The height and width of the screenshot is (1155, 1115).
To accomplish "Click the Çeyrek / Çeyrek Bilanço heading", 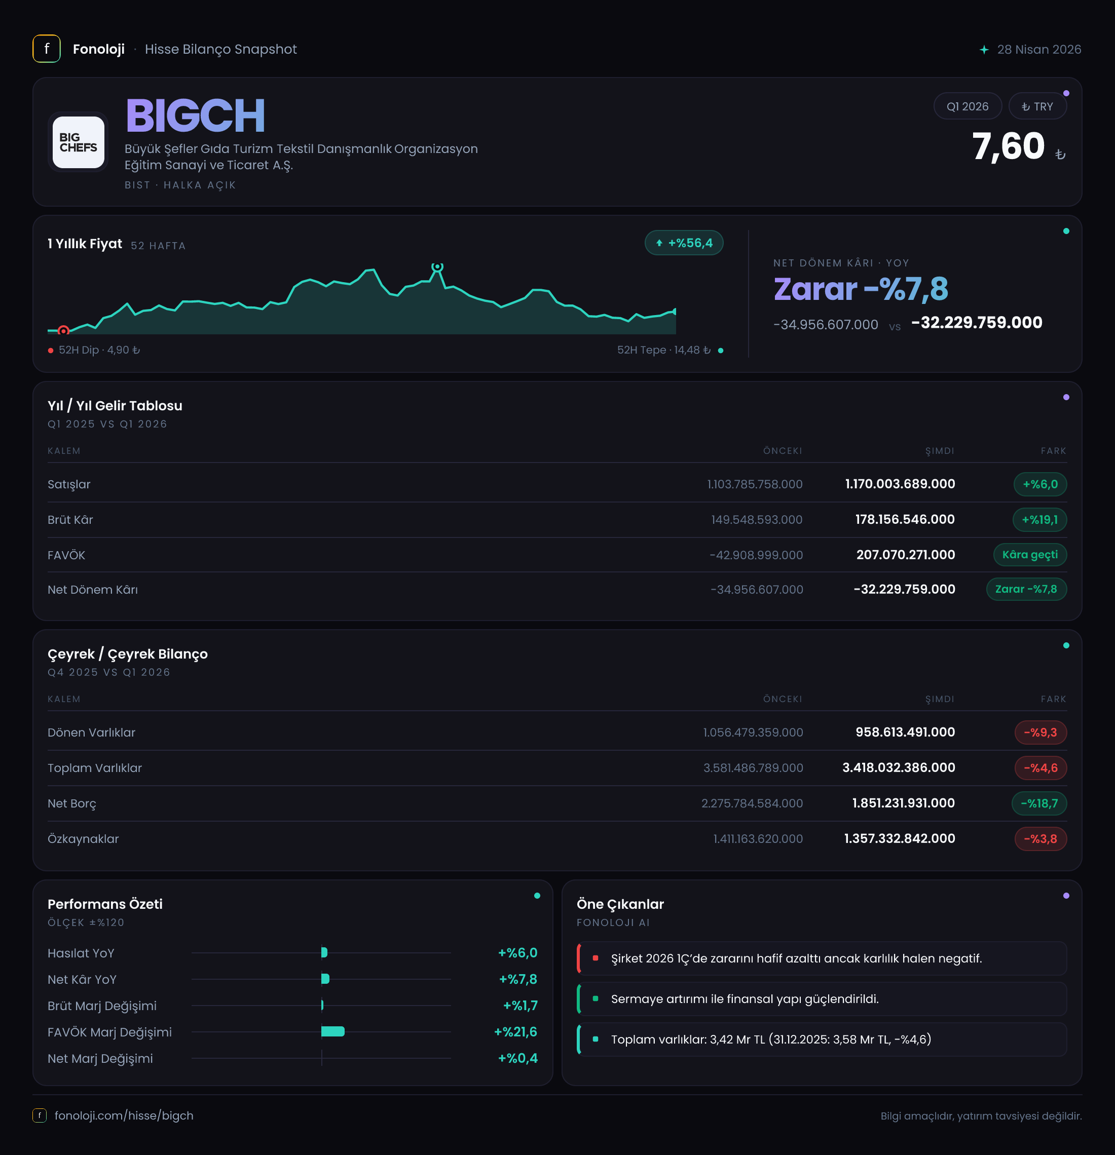I will 127,654.
